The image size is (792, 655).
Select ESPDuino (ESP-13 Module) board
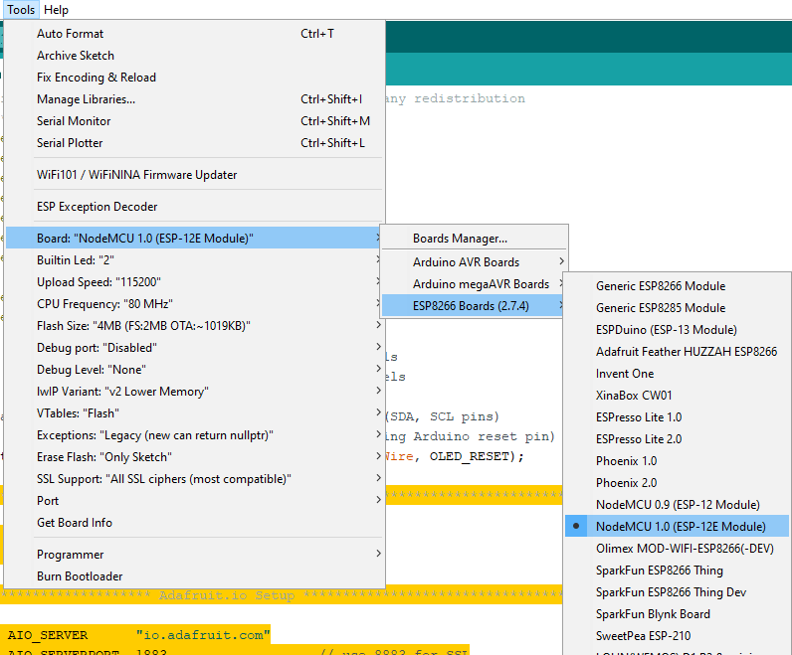(x=677, y=330)
